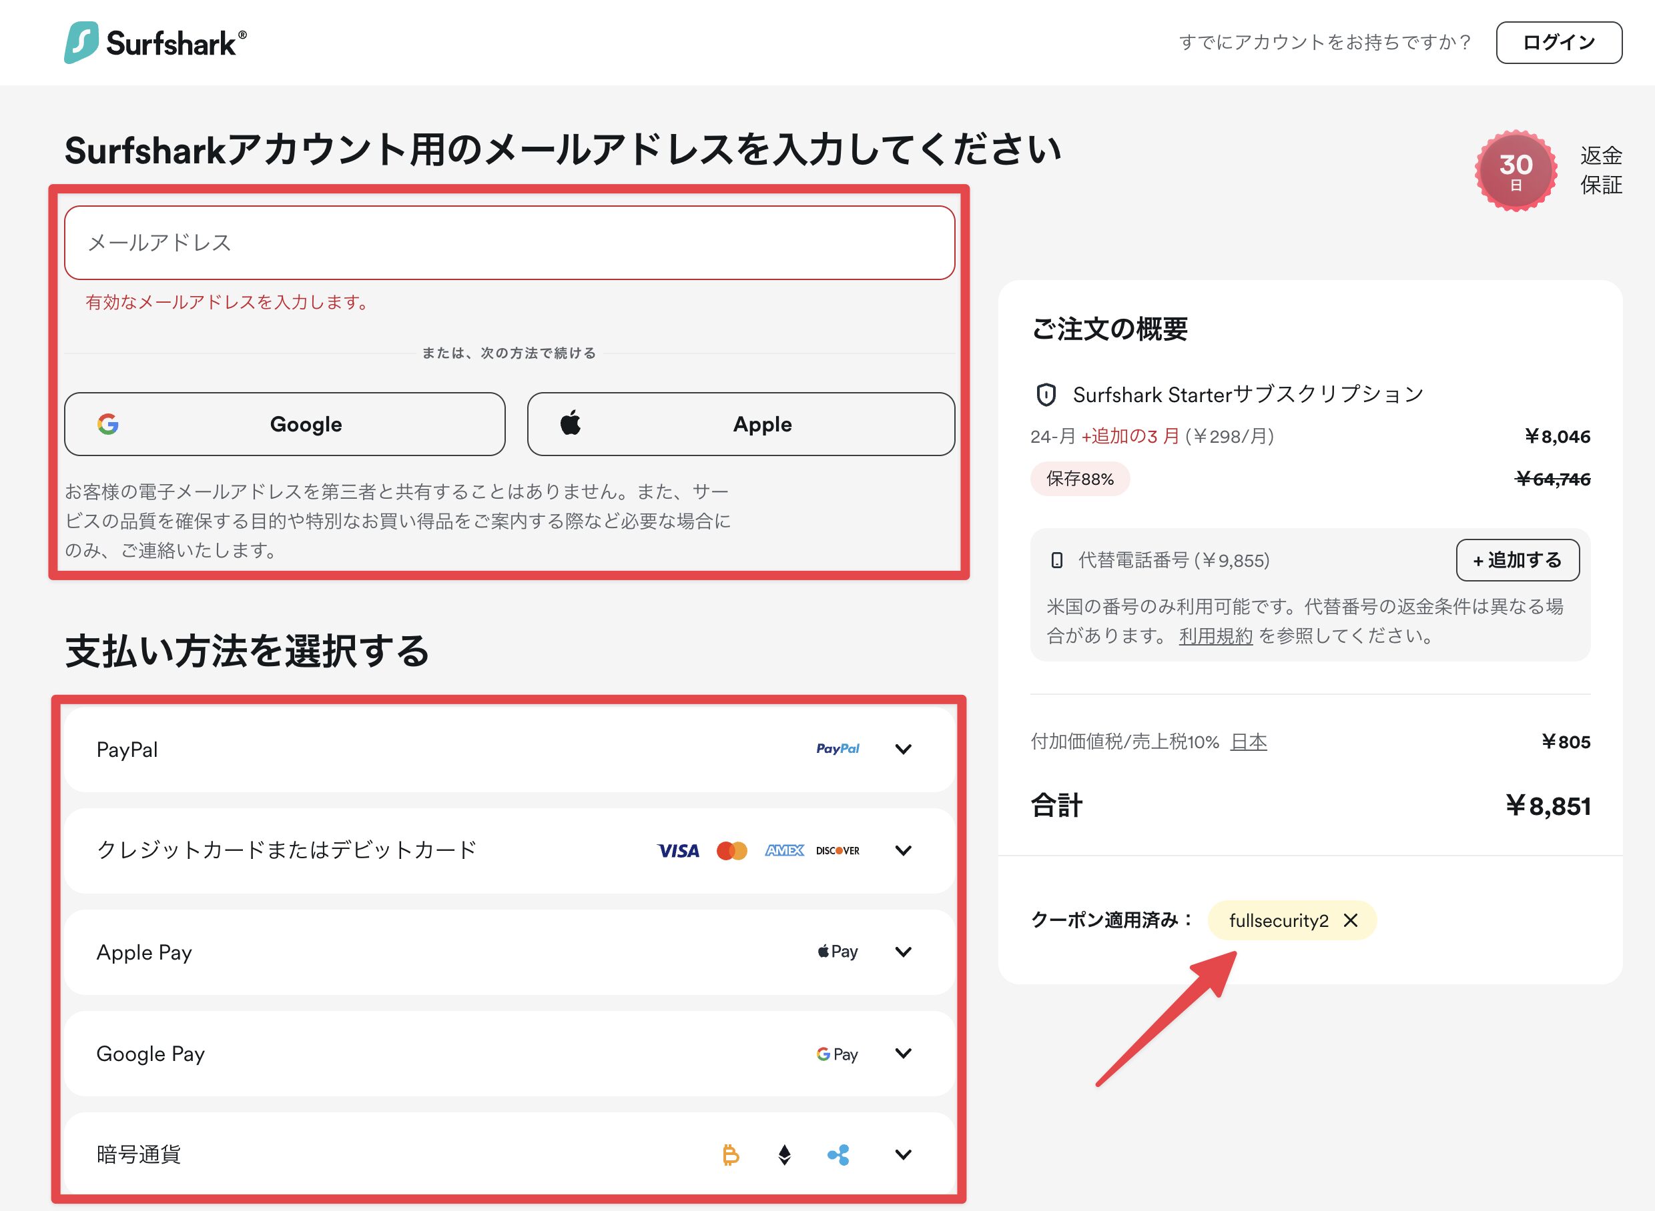
Task: Expand the Google Pay payment option
Action: click(903, 1054)
